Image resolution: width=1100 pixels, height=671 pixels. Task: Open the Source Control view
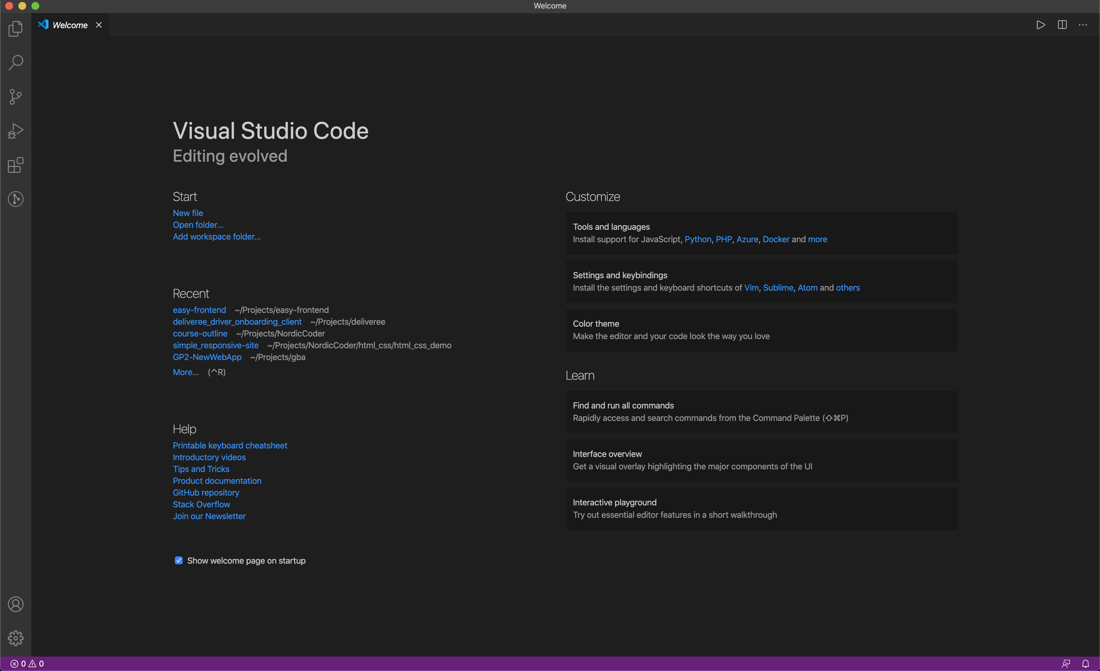(16, 97)
